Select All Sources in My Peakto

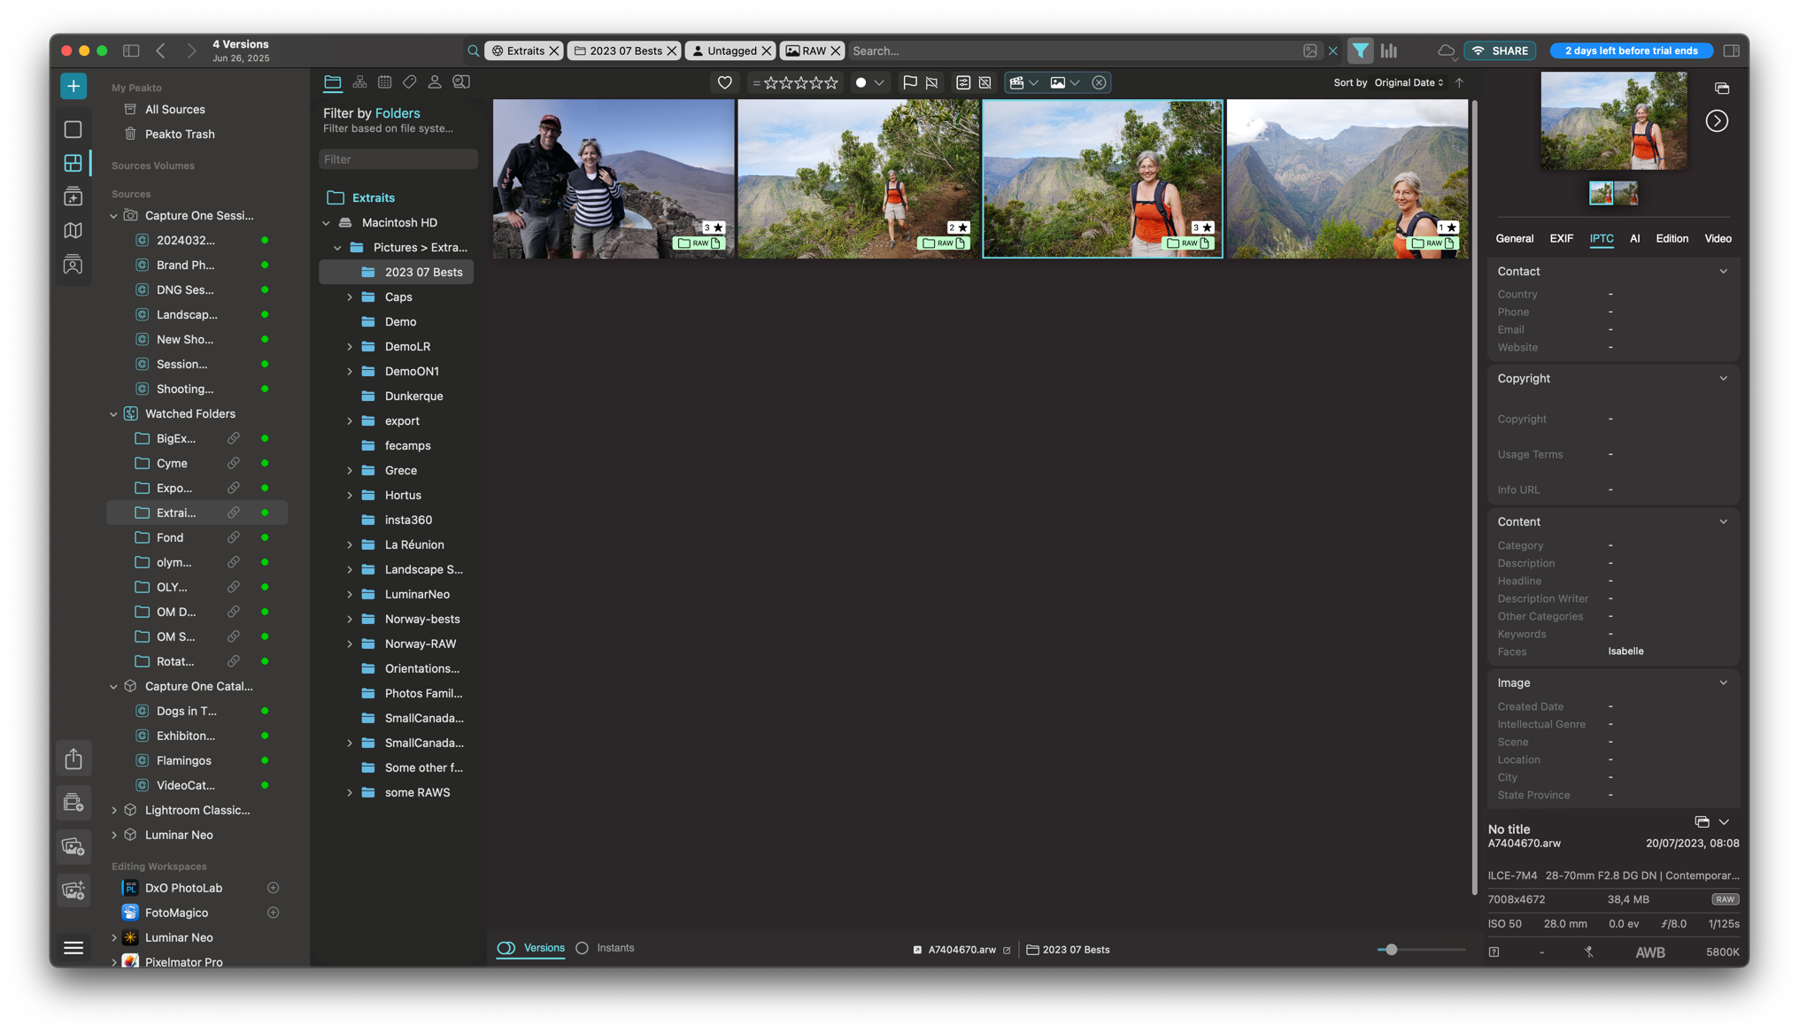(174, 109)
